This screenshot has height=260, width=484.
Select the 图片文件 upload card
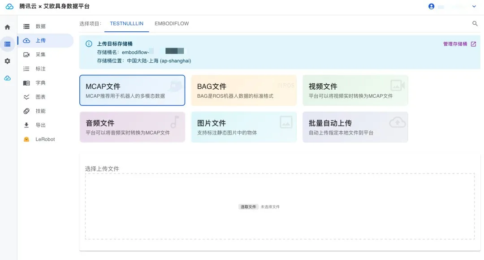point(244,127)
